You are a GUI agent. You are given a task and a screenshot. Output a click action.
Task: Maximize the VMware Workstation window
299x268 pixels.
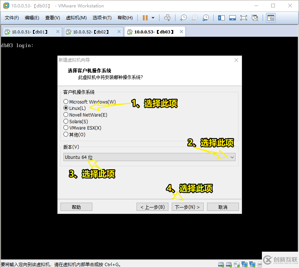click(x=273, y=6)
